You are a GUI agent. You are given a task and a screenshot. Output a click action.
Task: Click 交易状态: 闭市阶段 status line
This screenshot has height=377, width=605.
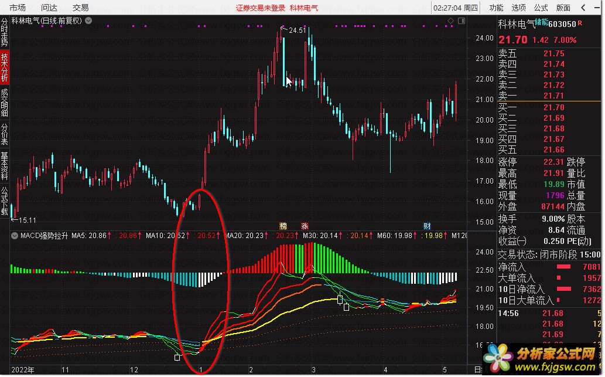click(549, 254)
